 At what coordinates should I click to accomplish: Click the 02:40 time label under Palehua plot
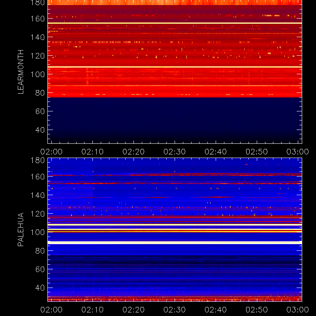point(216,310)
